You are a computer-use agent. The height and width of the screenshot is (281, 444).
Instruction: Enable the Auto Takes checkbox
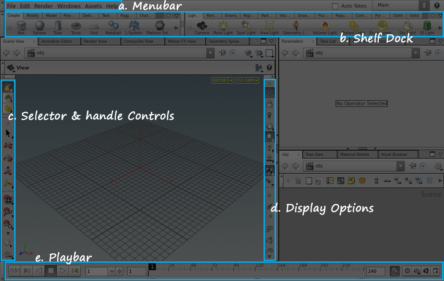pyautogui.click(x=335, y=6)
